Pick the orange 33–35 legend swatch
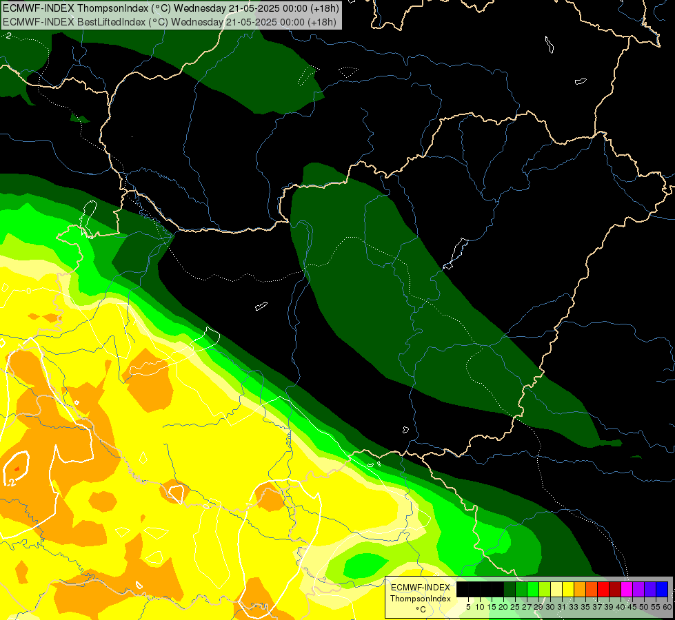675x620 pixels. [580, 589]
